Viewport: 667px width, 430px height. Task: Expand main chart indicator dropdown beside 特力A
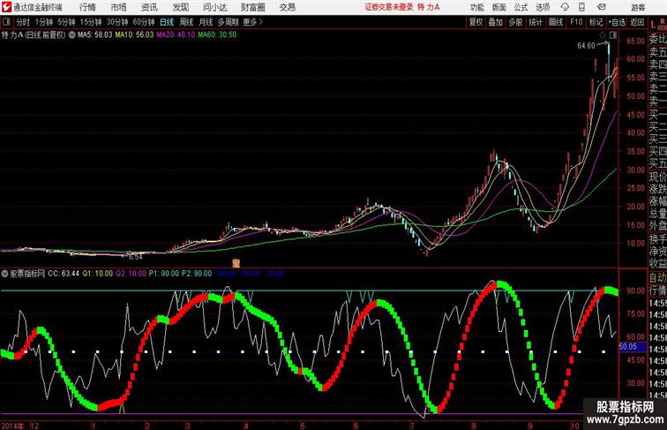[71, 35]
